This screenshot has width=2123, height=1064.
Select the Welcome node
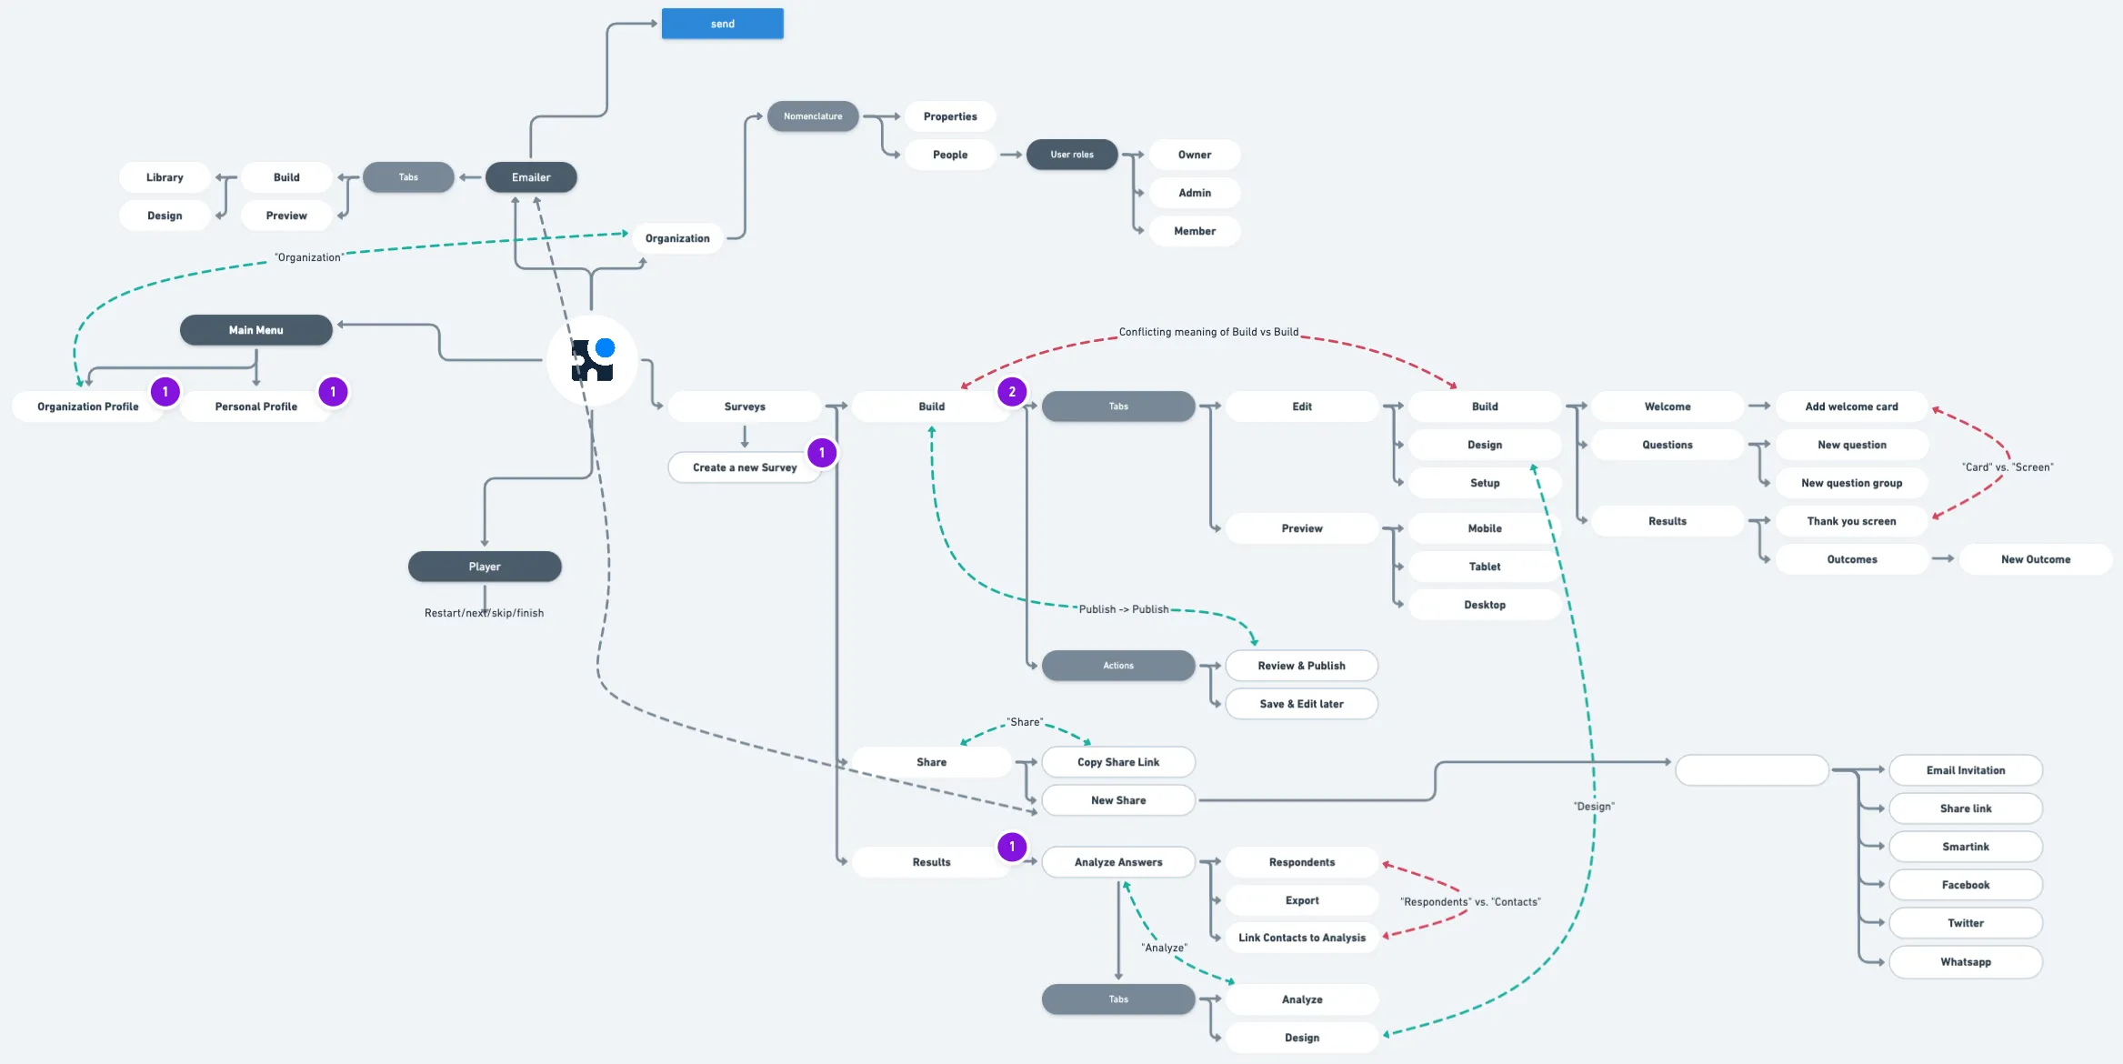[x=1667, y=407]
